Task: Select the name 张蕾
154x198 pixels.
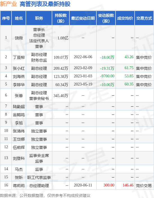Action: pos(19,96)
